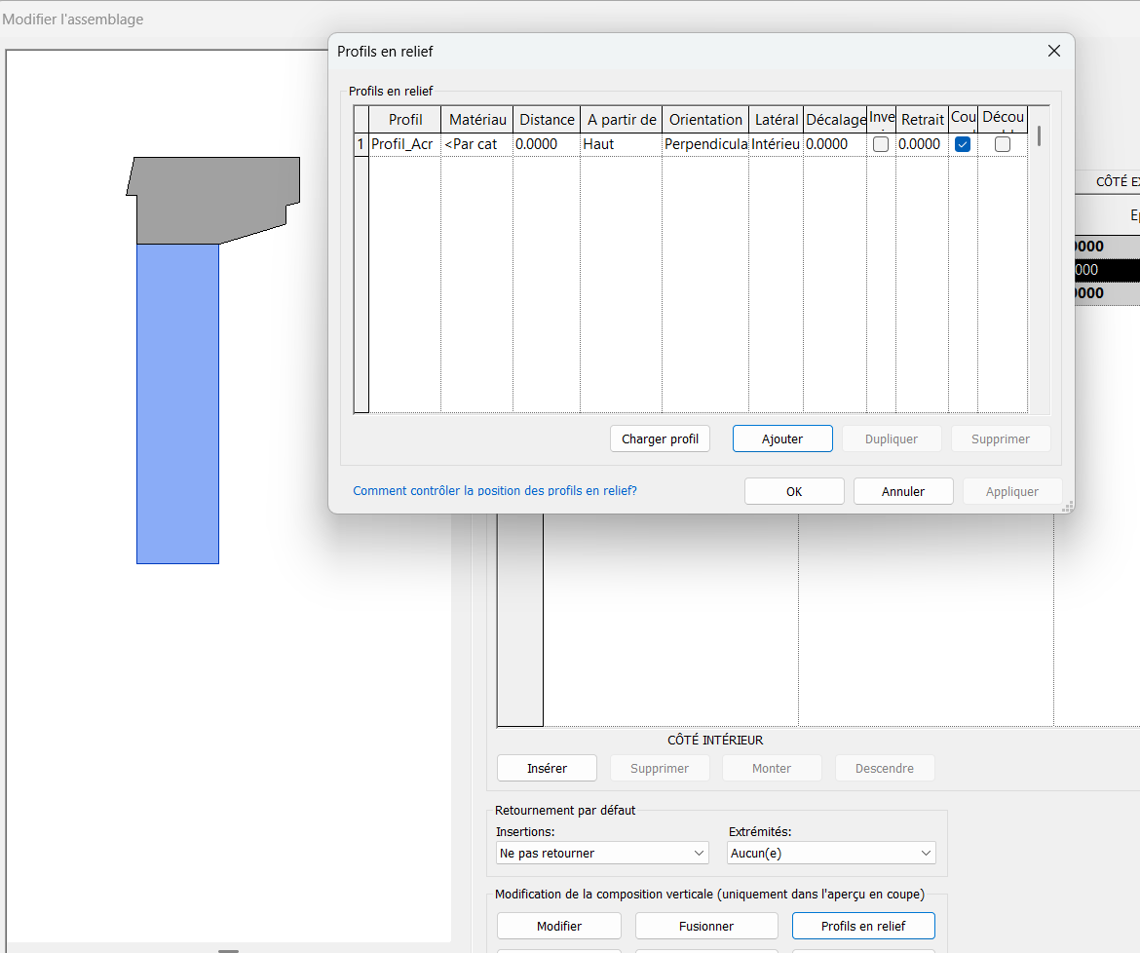Click the table's vertical scrollbar
The image size is (1140, 953).
[x=1040, y=136]
